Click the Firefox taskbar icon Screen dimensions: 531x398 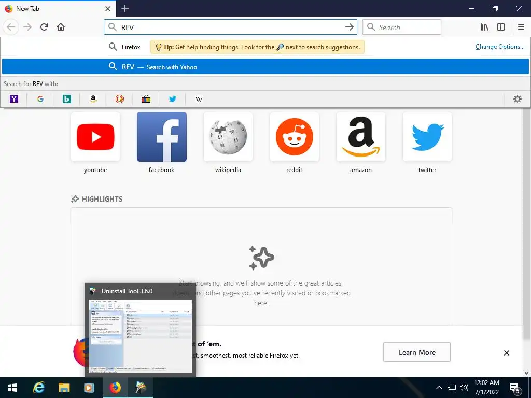tap(115, 388)
